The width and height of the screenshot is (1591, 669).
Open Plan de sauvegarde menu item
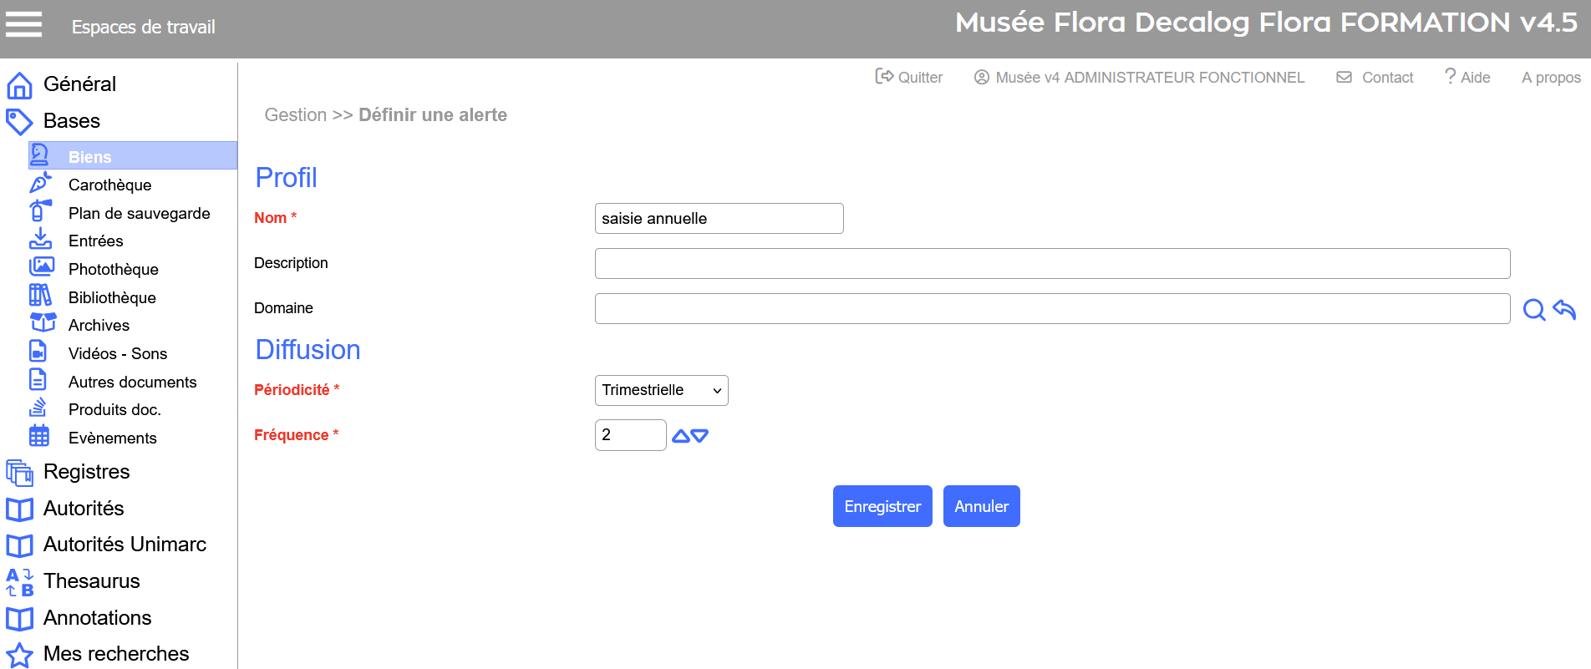pyautogui.click(x=139, y=213)
